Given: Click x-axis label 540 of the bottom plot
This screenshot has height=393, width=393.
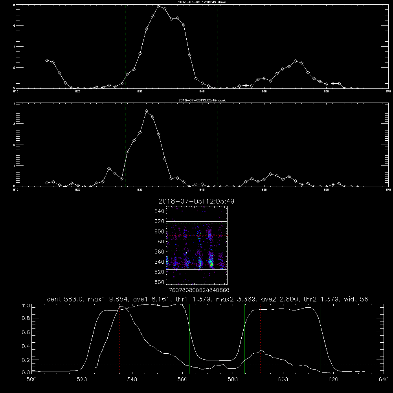Looking at the screenshot, I should tap(132, 380).
